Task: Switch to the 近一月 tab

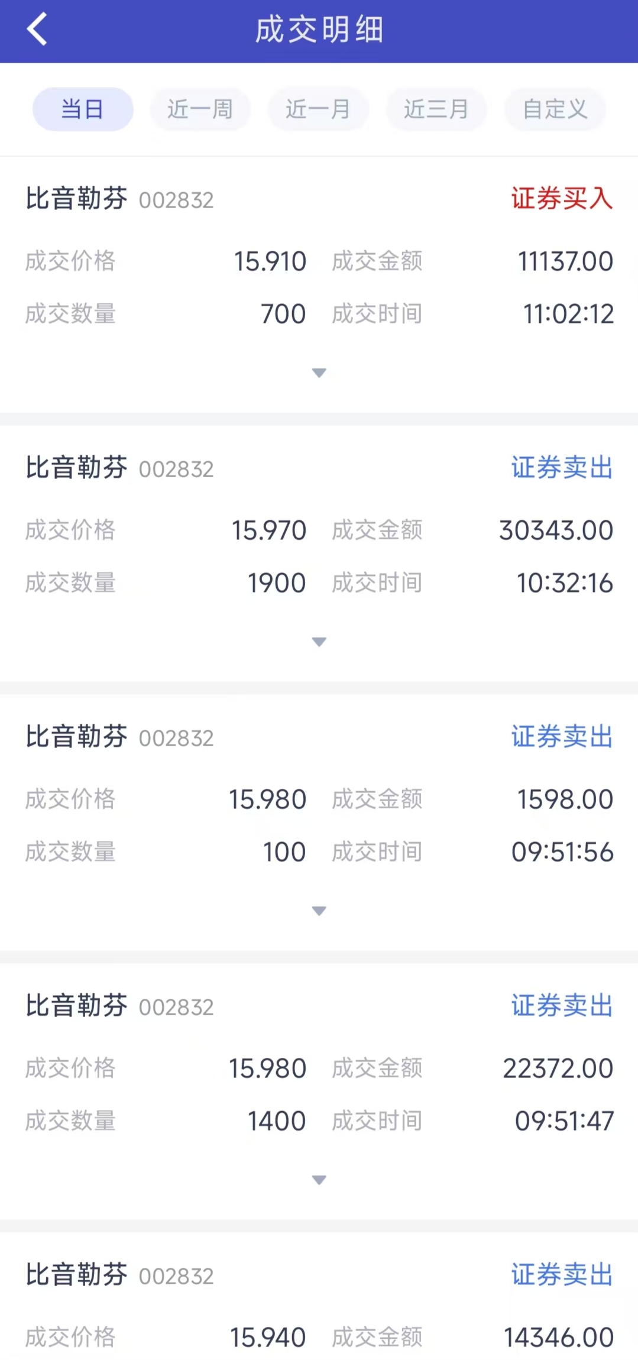Action: click(318, 109)
